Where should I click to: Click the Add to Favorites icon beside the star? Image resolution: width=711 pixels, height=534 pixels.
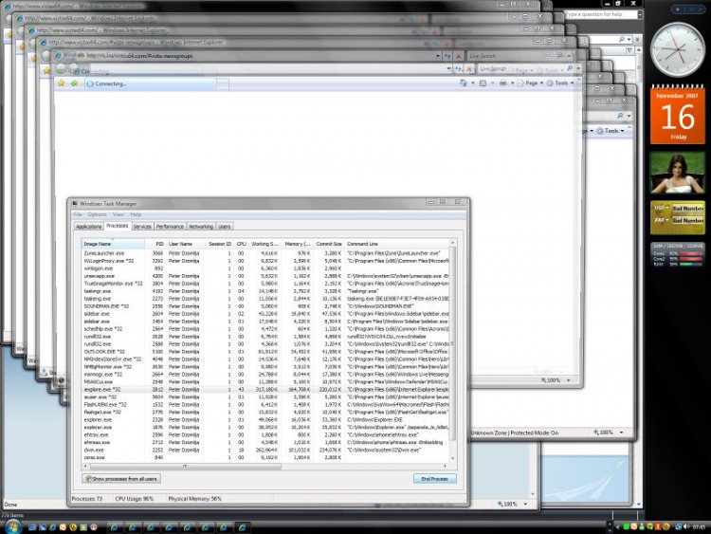coord(74,83)
